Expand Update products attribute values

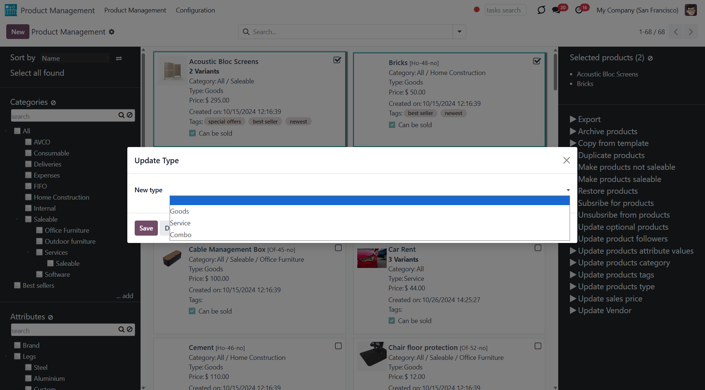pyautogui.click(x=631, y=251)
